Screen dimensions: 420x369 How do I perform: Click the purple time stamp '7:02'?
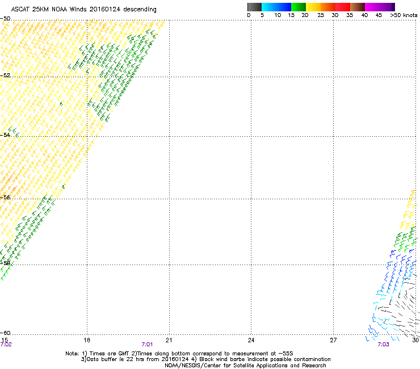[x=6, y=345]
